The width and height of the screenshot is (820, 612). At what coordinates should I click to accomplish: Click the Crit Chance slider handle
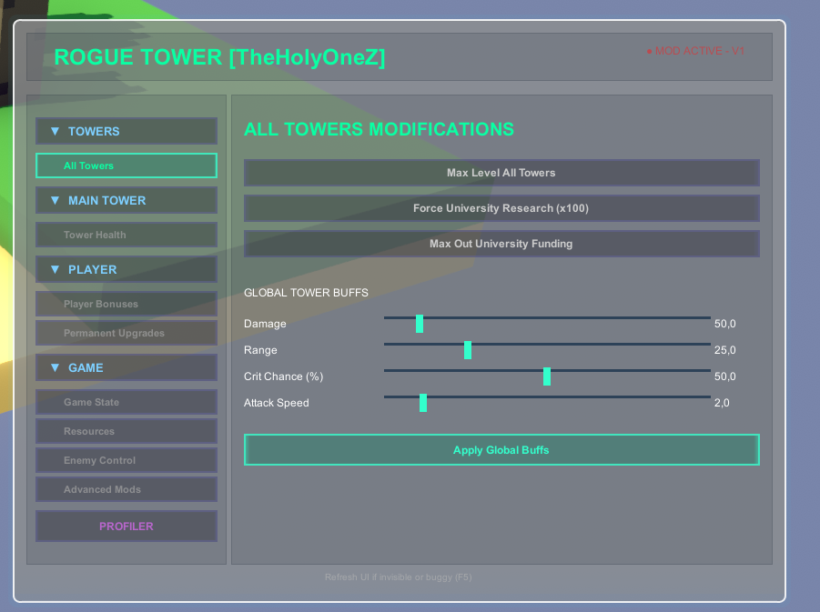547,376
